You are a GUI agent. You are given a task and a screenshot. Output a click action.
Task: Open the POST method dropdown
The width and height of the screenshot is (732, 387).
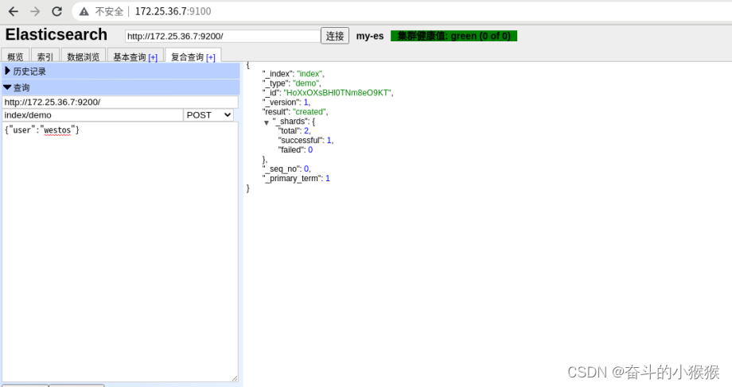[208, 115]
